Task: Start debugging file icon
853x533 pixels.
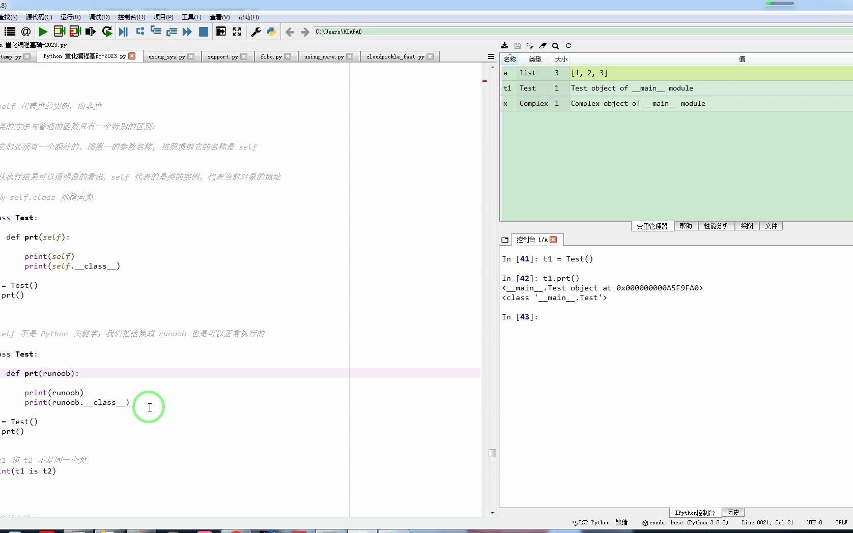Action: (123, 32)
